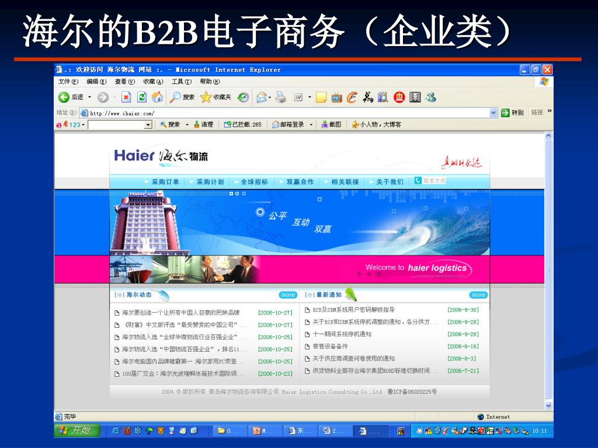598x448 pixels.
Task: Click the more button in 最新通知 section
Action: (x=478, y=295)
